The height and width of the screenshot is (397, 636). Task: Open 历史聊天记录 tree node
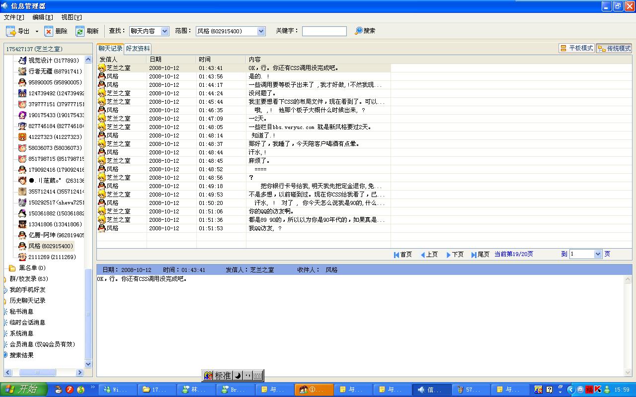(27, 301)
